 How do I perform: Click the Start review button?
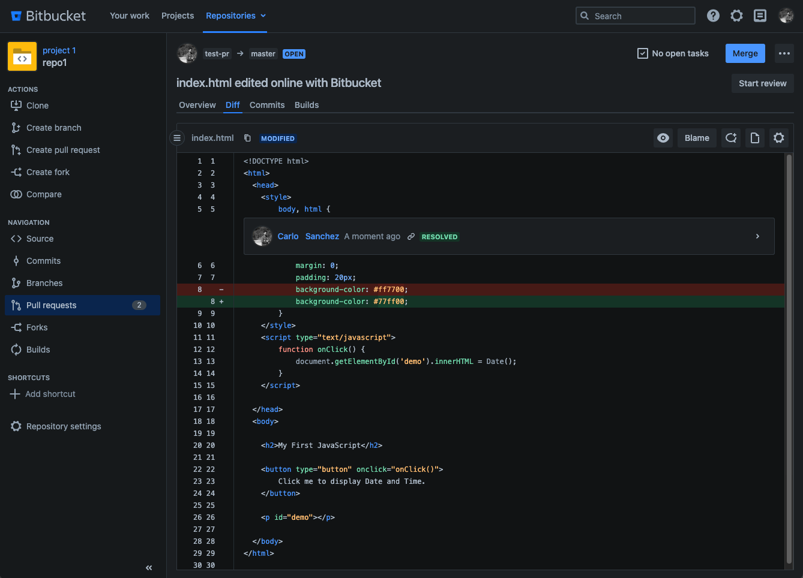coord(763,83)
